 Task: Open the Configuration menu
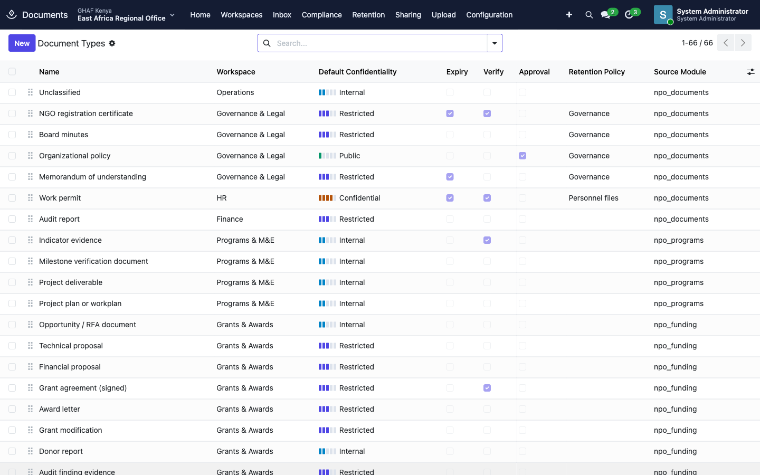click(x=489, y=15)
